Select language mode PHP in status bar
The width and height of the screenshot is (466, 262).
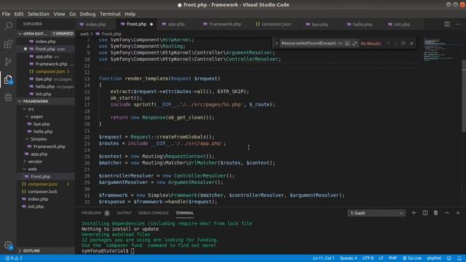[x=392, y=258]
